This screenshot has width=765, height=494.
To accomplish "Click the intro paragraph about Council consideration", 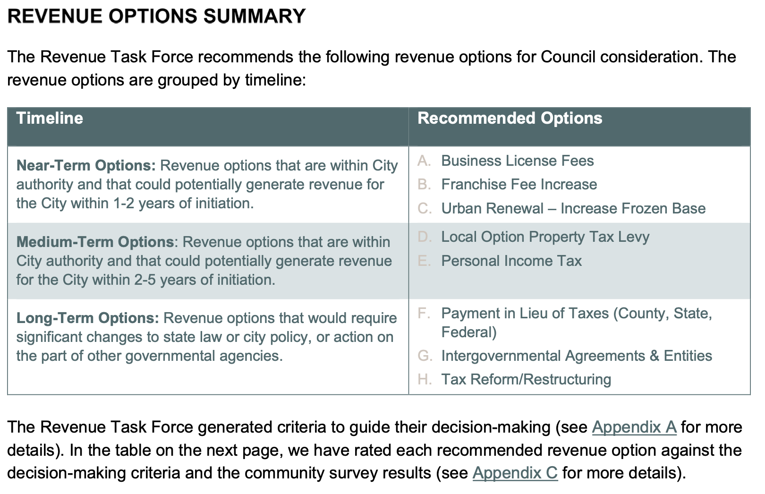I will pyautogui.click(x=371, y=68).
